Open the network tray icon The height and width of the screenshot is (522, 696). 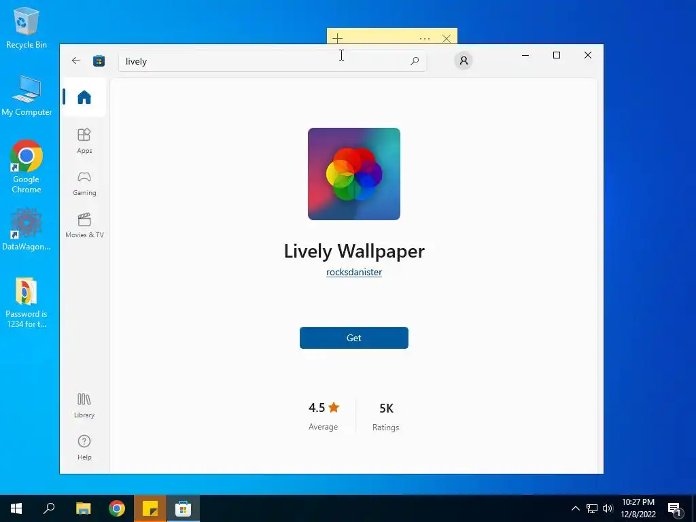click(592, 508)
